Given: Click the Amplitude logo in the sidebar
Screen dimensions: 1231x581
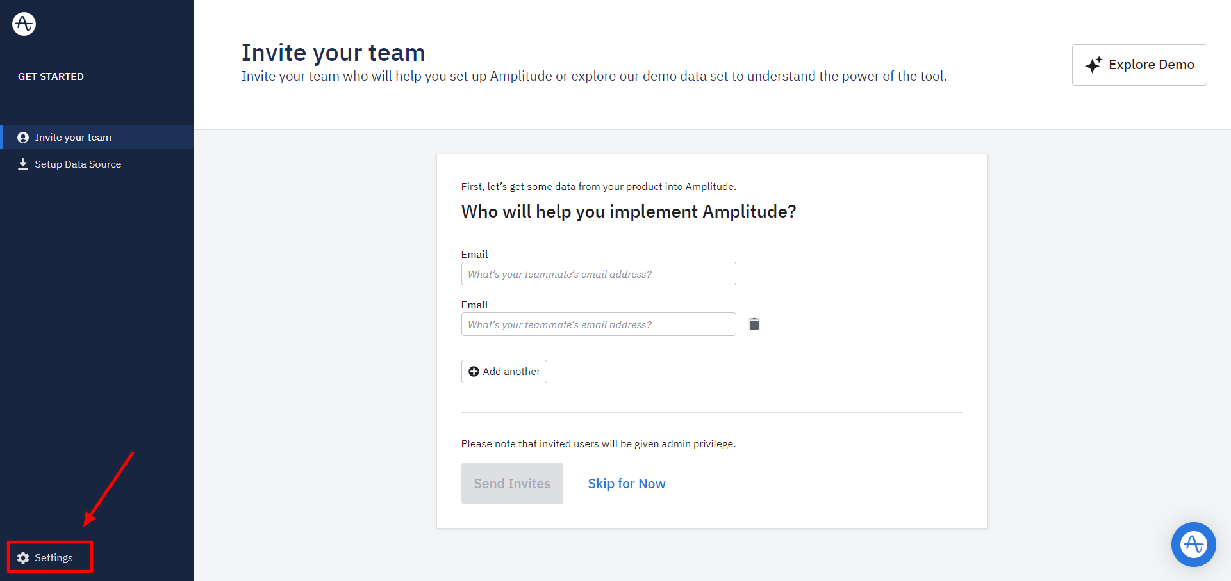Looking at the screenshot, I should (24, 24).
